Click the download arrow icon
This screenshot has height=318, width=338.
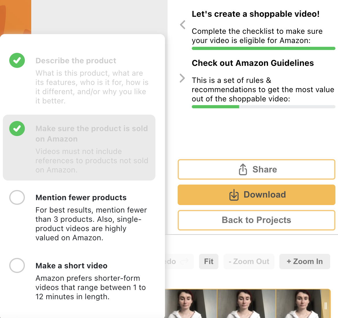click(234, 195)
